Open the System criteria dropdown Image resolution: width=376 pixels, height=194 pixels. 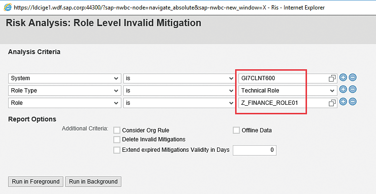point(65,78)
